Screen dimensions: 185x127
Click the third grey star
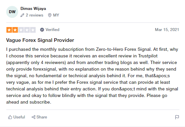coord(21,30)
